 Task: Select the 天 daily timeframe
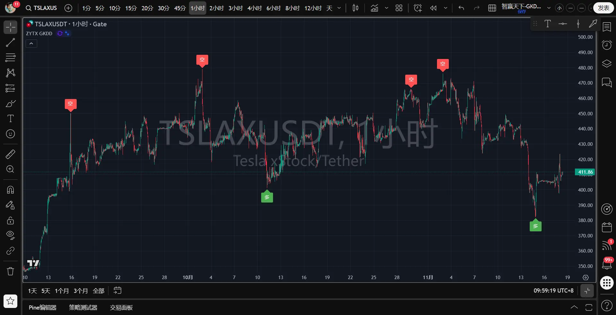coord(329,8)
